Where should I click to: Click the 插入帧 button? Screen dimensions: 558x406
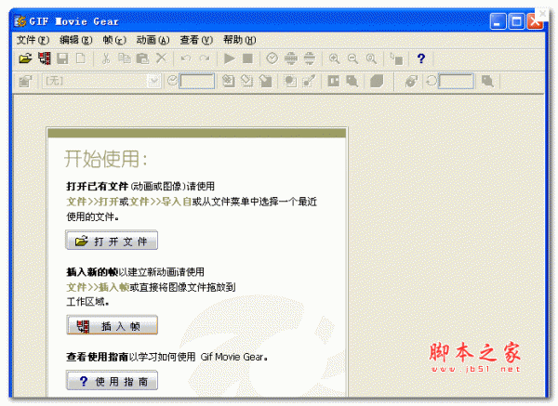(x=112, y=325)
